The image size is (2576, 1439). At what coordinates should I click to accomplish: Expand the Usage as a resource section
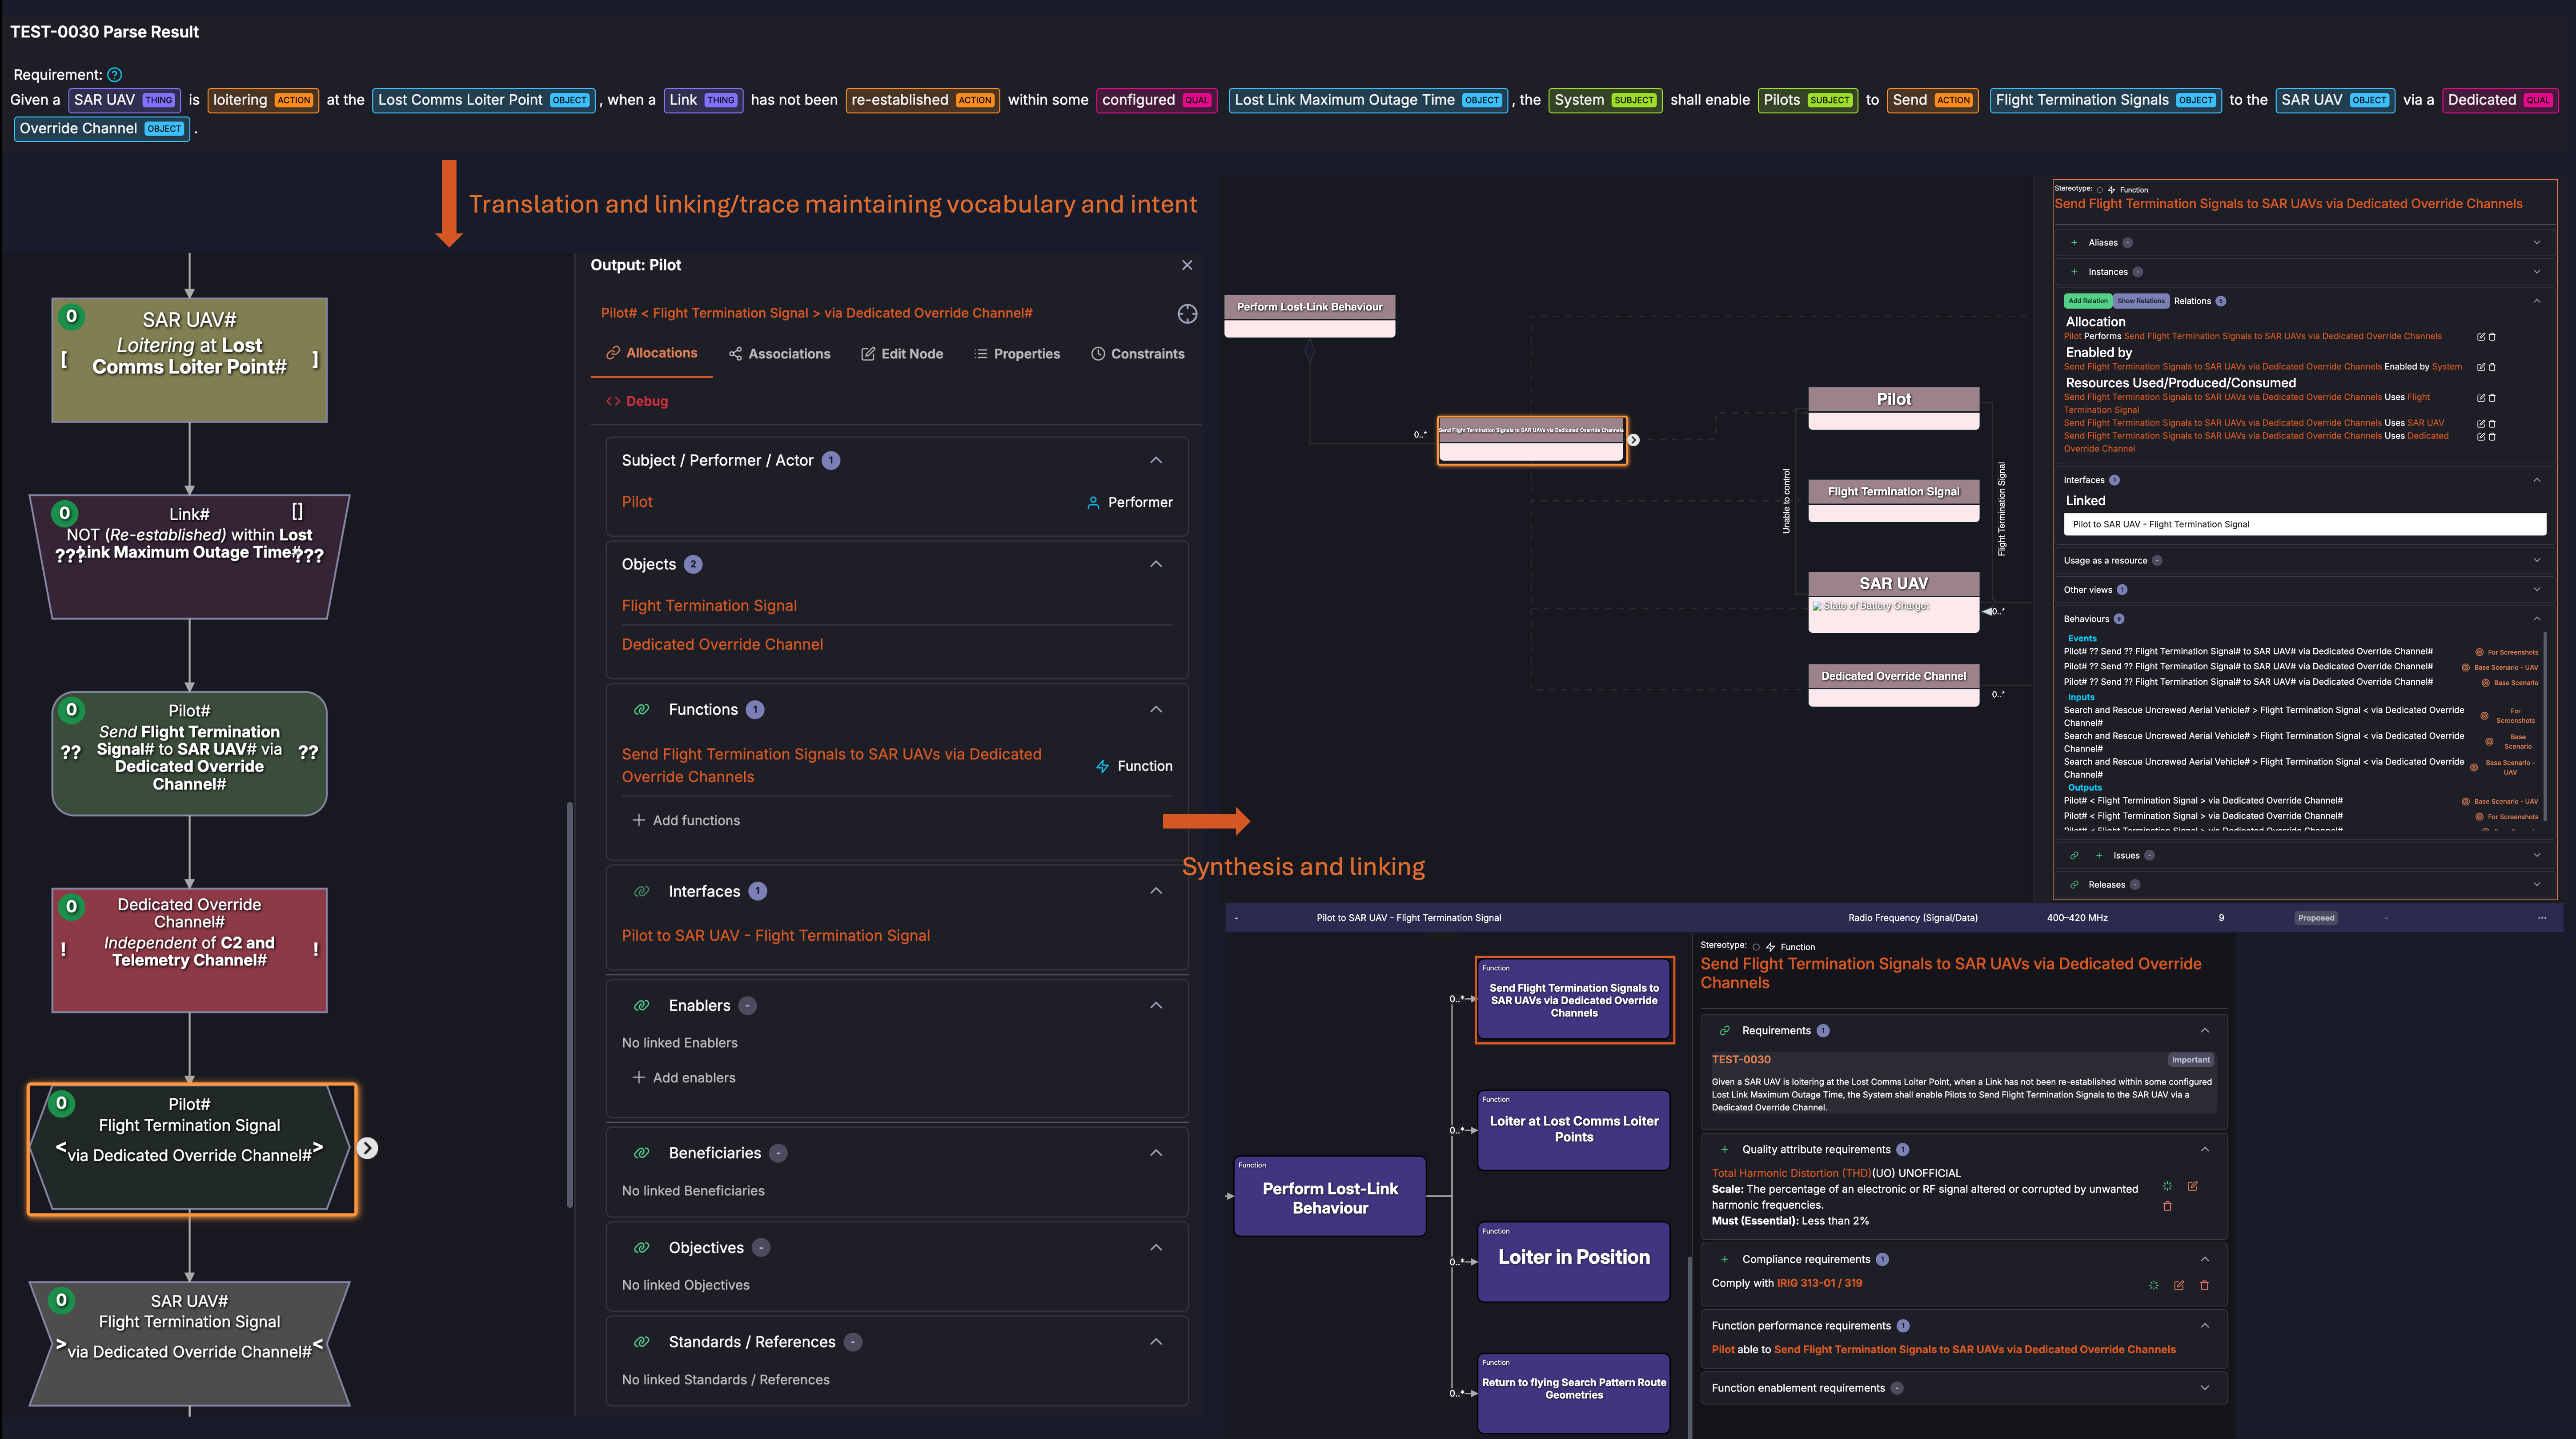(x=2537, y=561)
